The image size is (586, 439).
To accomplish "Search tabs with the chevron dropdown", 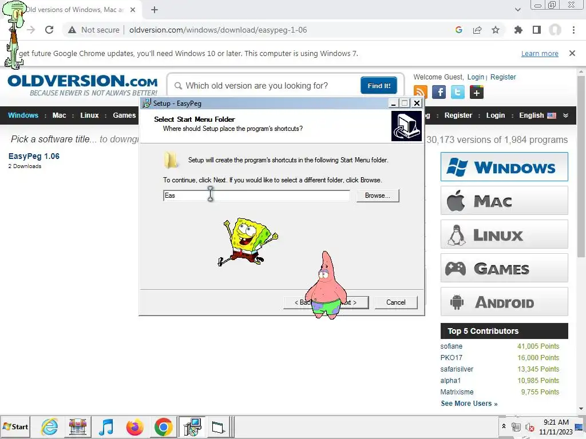I will coord(517,10).
